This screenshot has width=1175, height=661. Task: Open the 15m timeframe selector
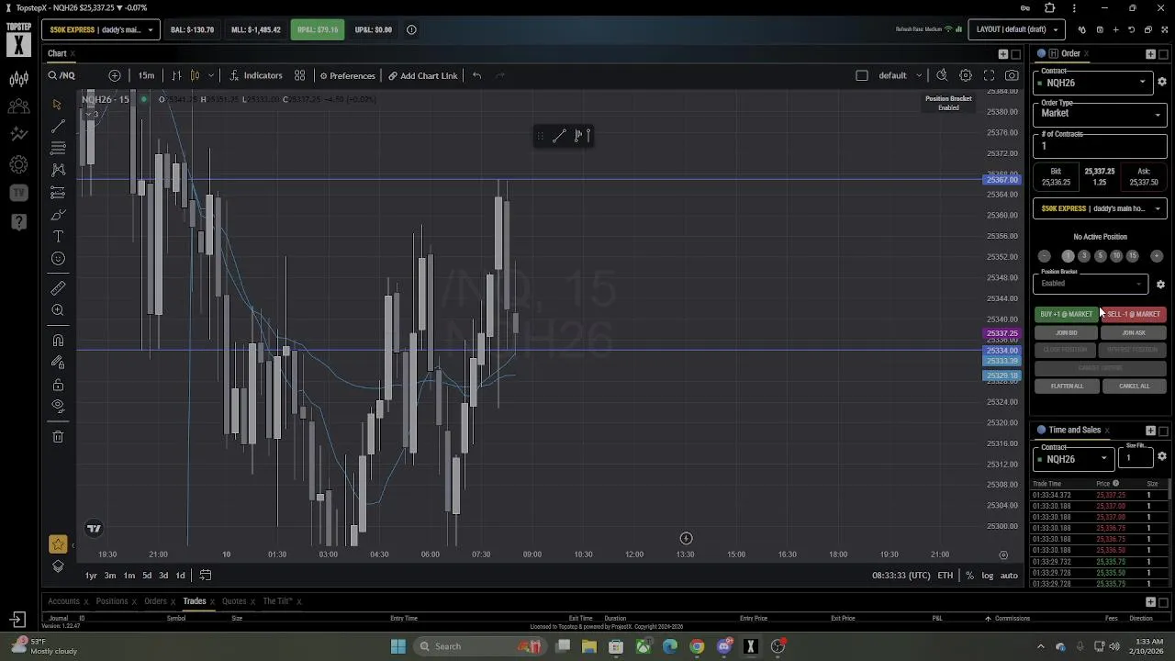coord(146,75)
